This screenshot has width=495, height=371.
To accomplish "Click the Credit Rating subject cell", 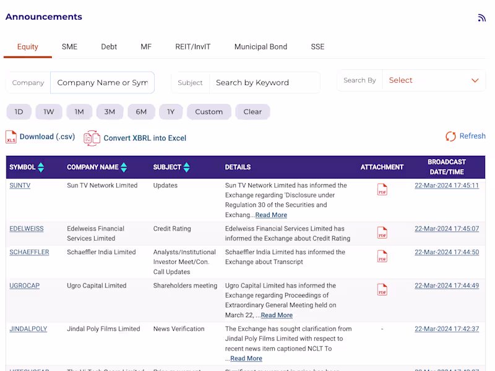I will (x=172, y=229).
